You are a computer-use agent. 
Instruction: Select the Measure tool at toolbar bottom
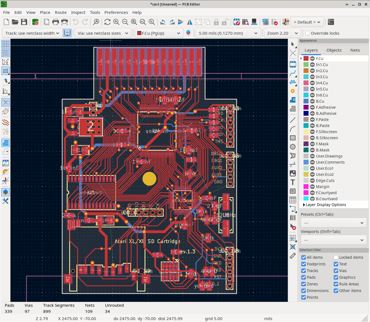pos(293,256)
